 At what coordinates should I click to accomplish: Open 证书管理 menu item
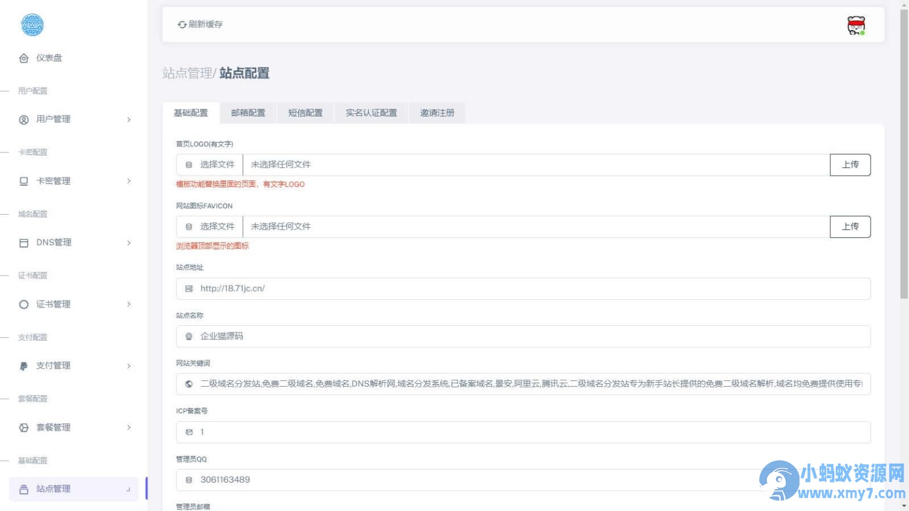[73, 304]
